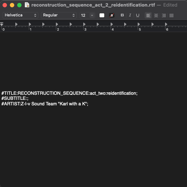Screen dimensions: 187x187
Task: Open the Helvetica font family dropdown
Action: click(x=20, y=15)
